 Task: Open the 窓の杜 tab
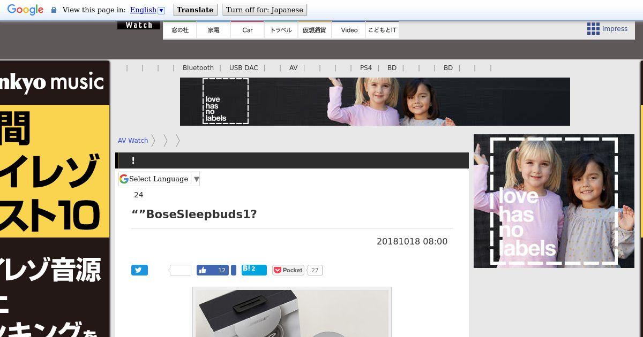(x=180, y=30)
